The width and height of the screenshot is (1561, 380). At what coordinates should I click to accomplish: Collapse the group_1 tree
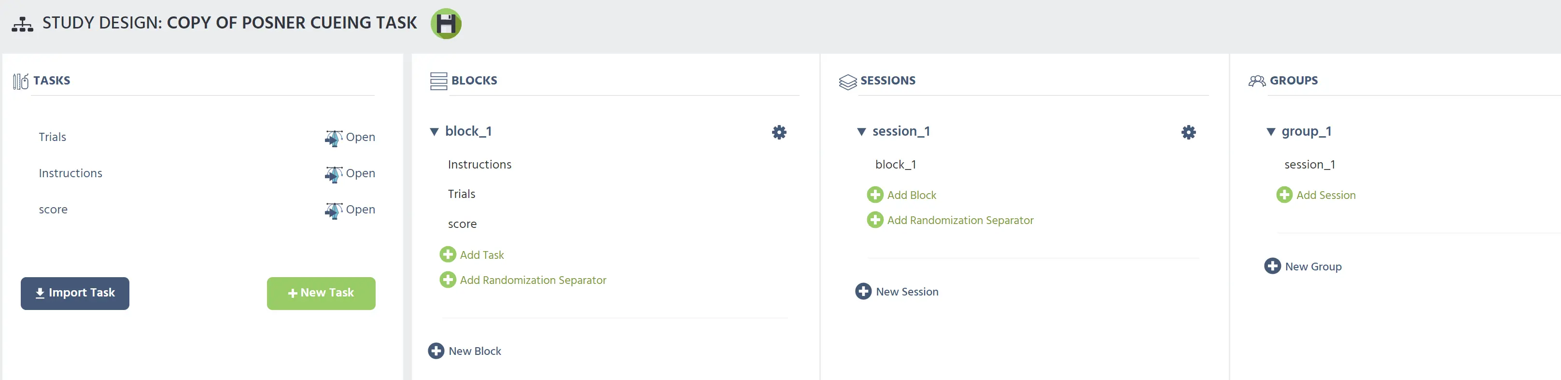pos(1271,132)
